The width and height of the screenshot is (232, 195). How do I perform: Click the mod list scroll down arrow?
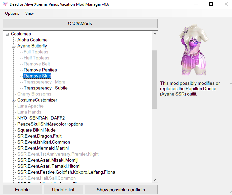[155, 180]
